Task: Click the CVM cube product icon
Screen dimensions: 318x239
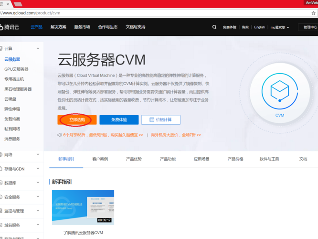Action: [x=280, y=91]
